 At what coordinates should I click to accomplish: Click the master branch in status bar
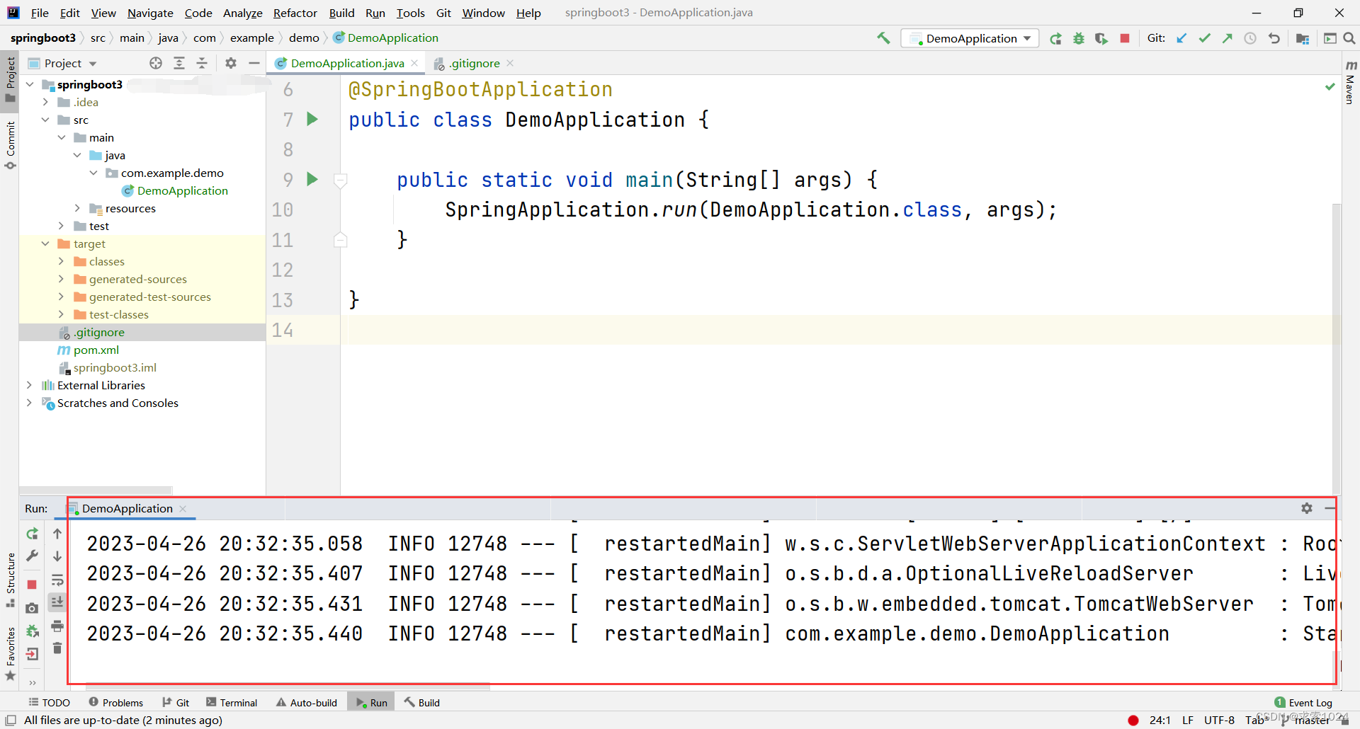1306,721
